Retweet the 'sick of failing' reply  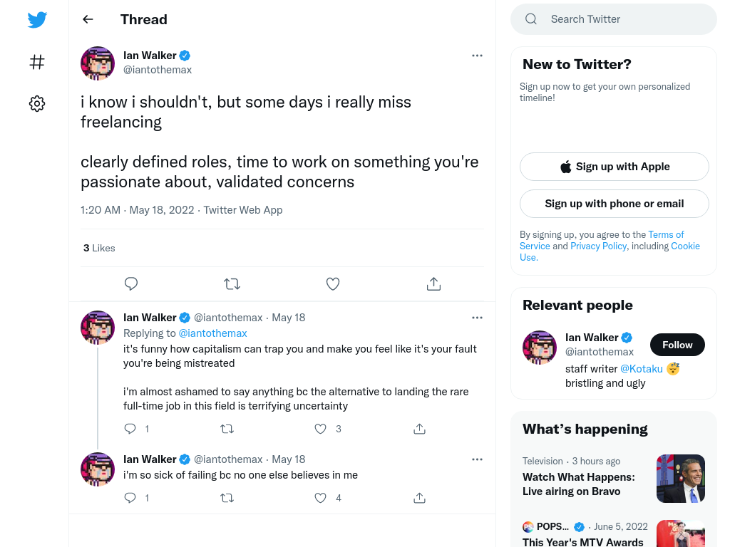tap(227, 498)
